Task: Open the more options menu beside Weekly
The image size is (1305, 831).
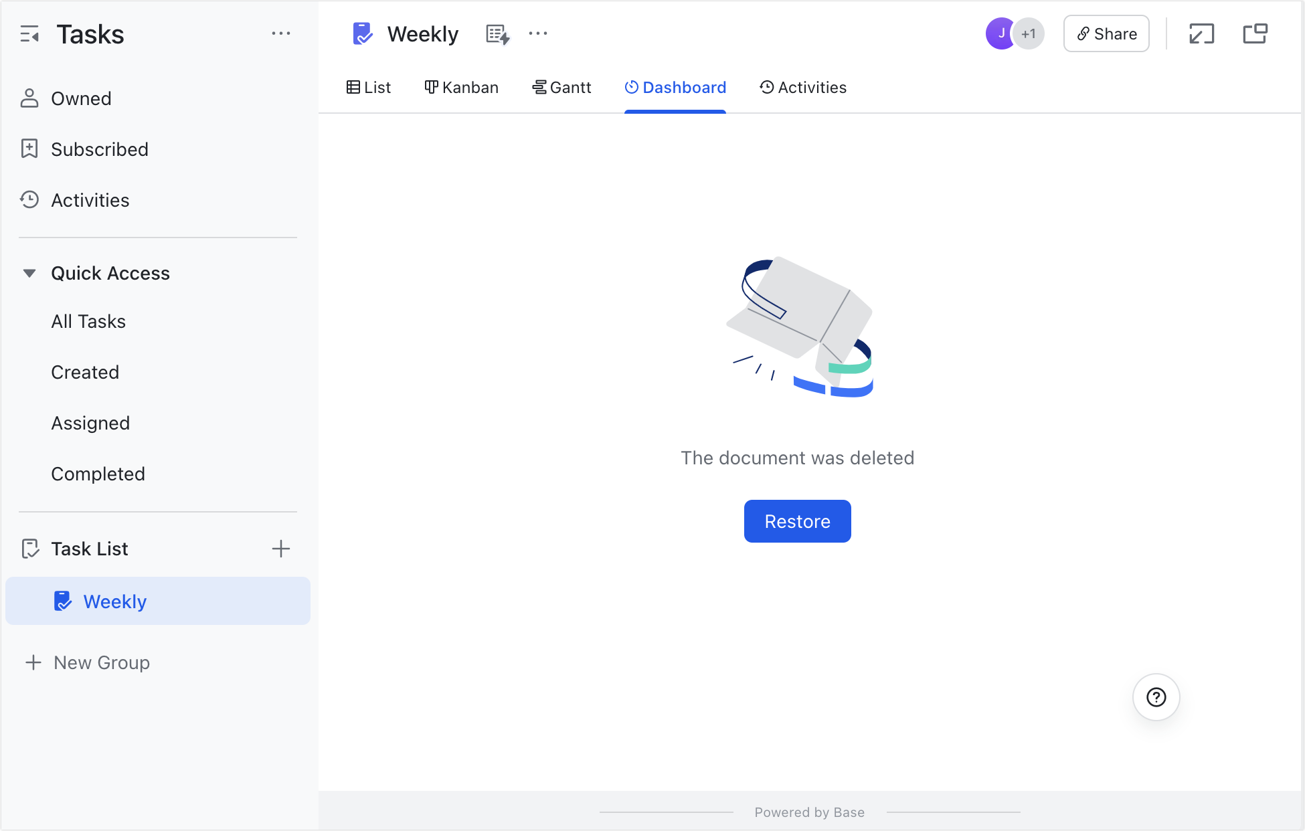Action: click(x=538, y=33)
